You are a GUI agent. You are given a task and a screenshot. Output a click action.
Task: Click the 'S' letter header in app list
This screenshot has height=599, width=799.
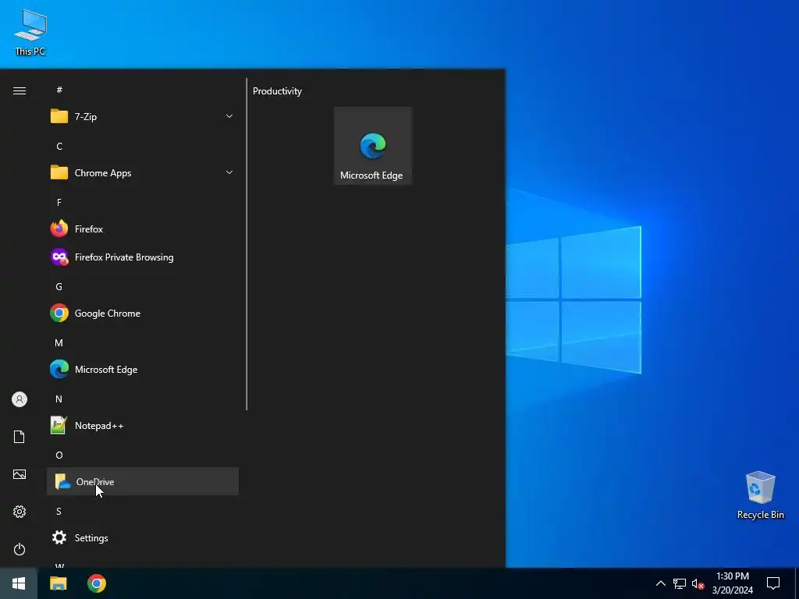click(59, 511)
